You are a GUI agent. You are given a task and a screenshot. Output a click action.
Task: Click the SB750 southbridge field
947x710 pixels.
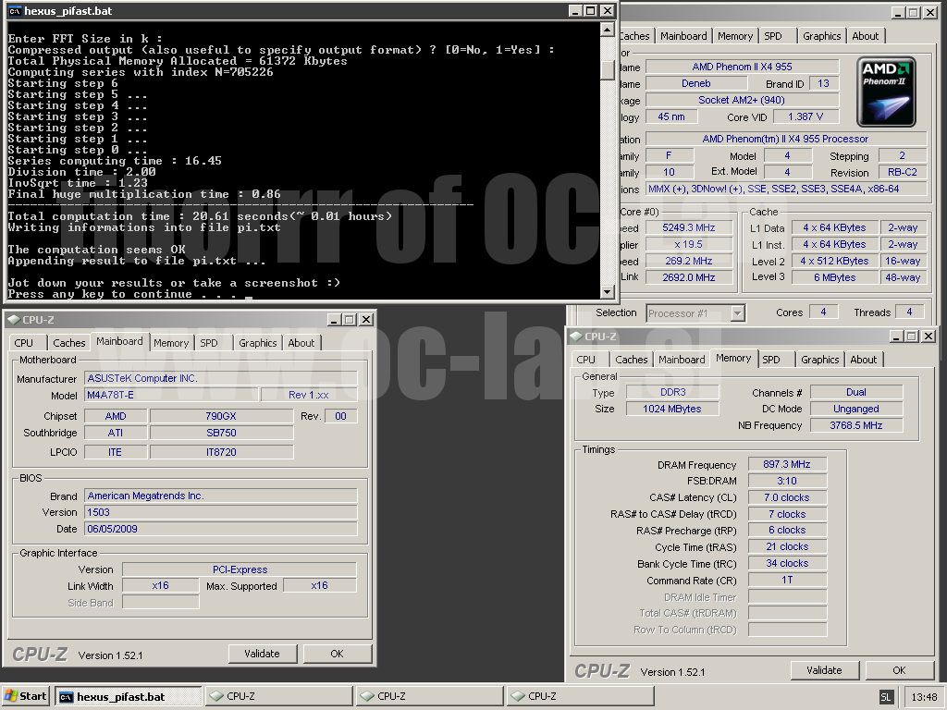pyautogui.click(x=221, y=433)
